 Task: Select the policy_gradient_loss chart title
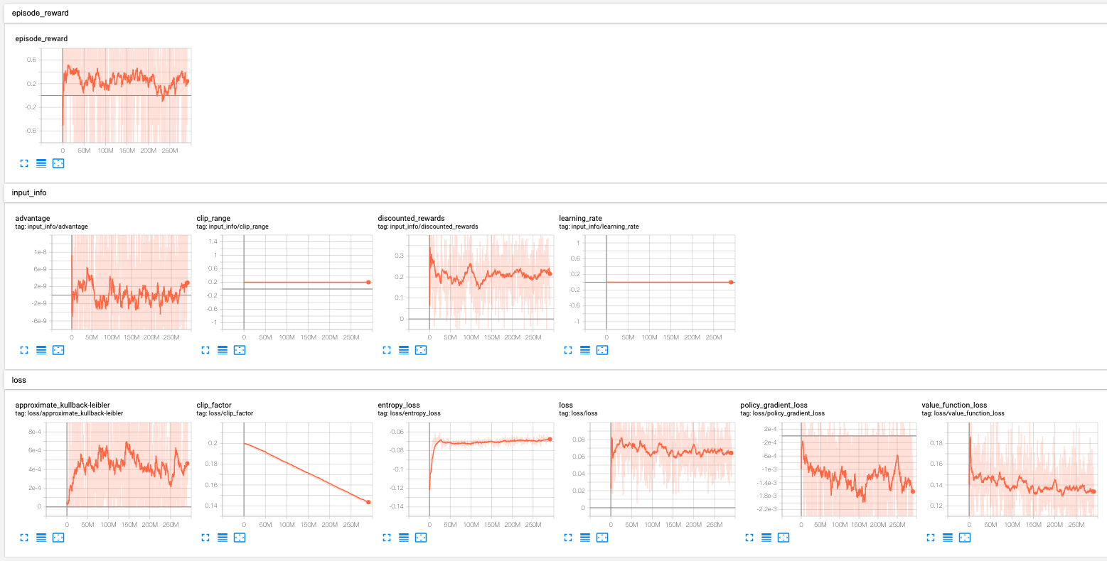point(774,405)
